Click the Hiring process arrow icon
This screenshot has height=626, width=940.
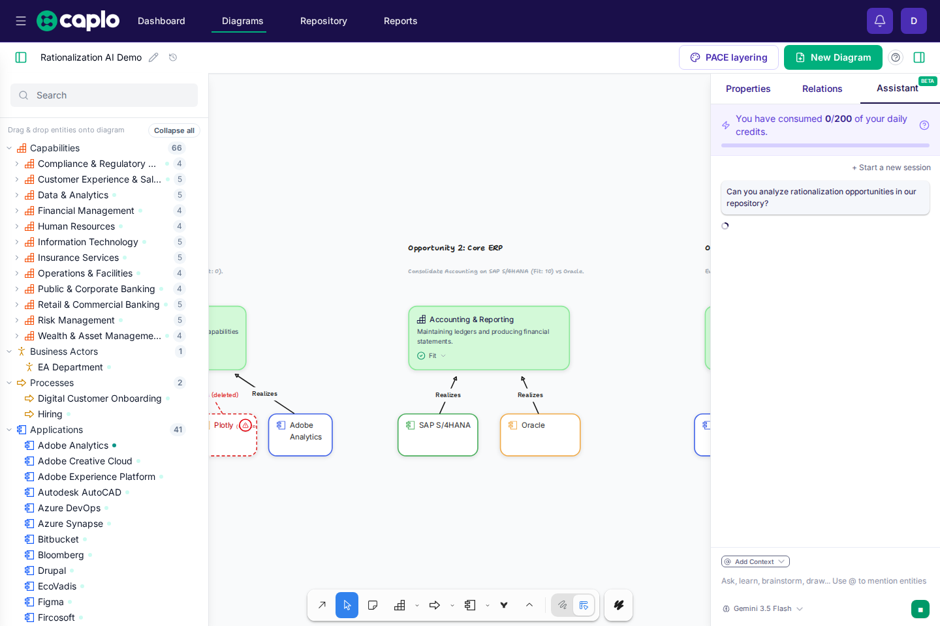point(29,414)
